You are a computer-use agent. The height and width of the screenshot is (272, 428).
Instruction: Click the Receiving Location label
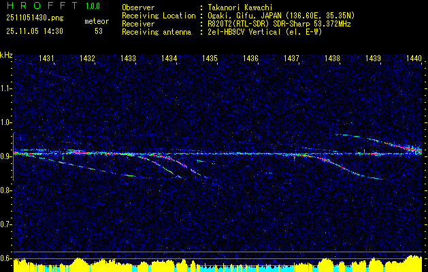coord(159,16)
